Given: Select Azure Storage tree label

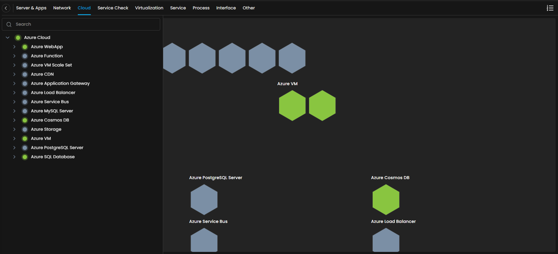Looking at the screenshot, I should tap(46, 130).
